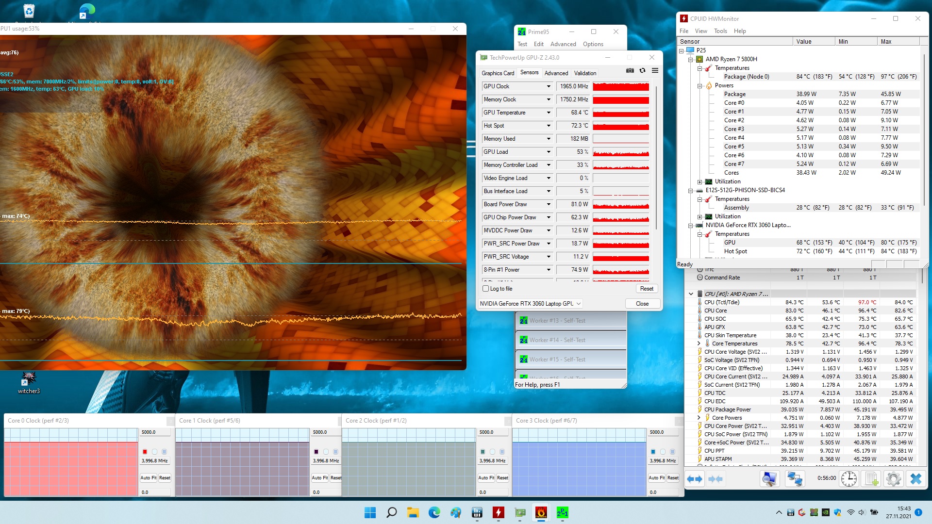
Task: Open GPU Clock sensor dropdown arrow
Action: point(549,86)
